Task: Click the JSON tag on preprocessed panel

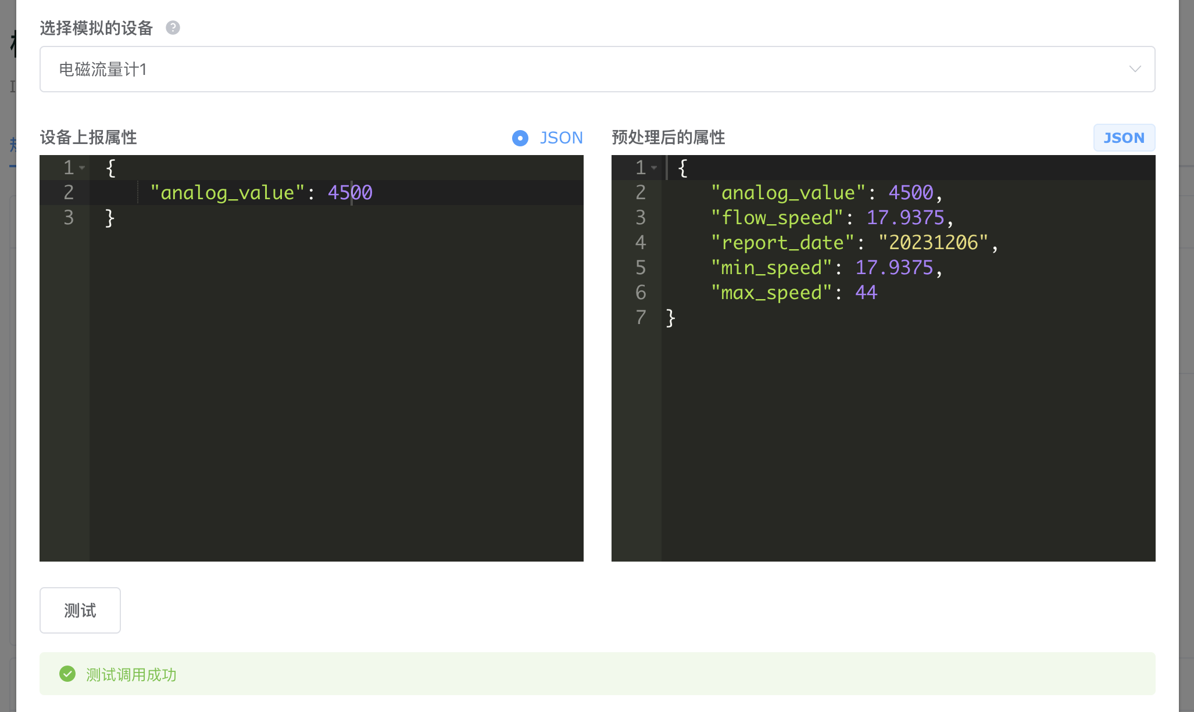Action: point(1124,138)
